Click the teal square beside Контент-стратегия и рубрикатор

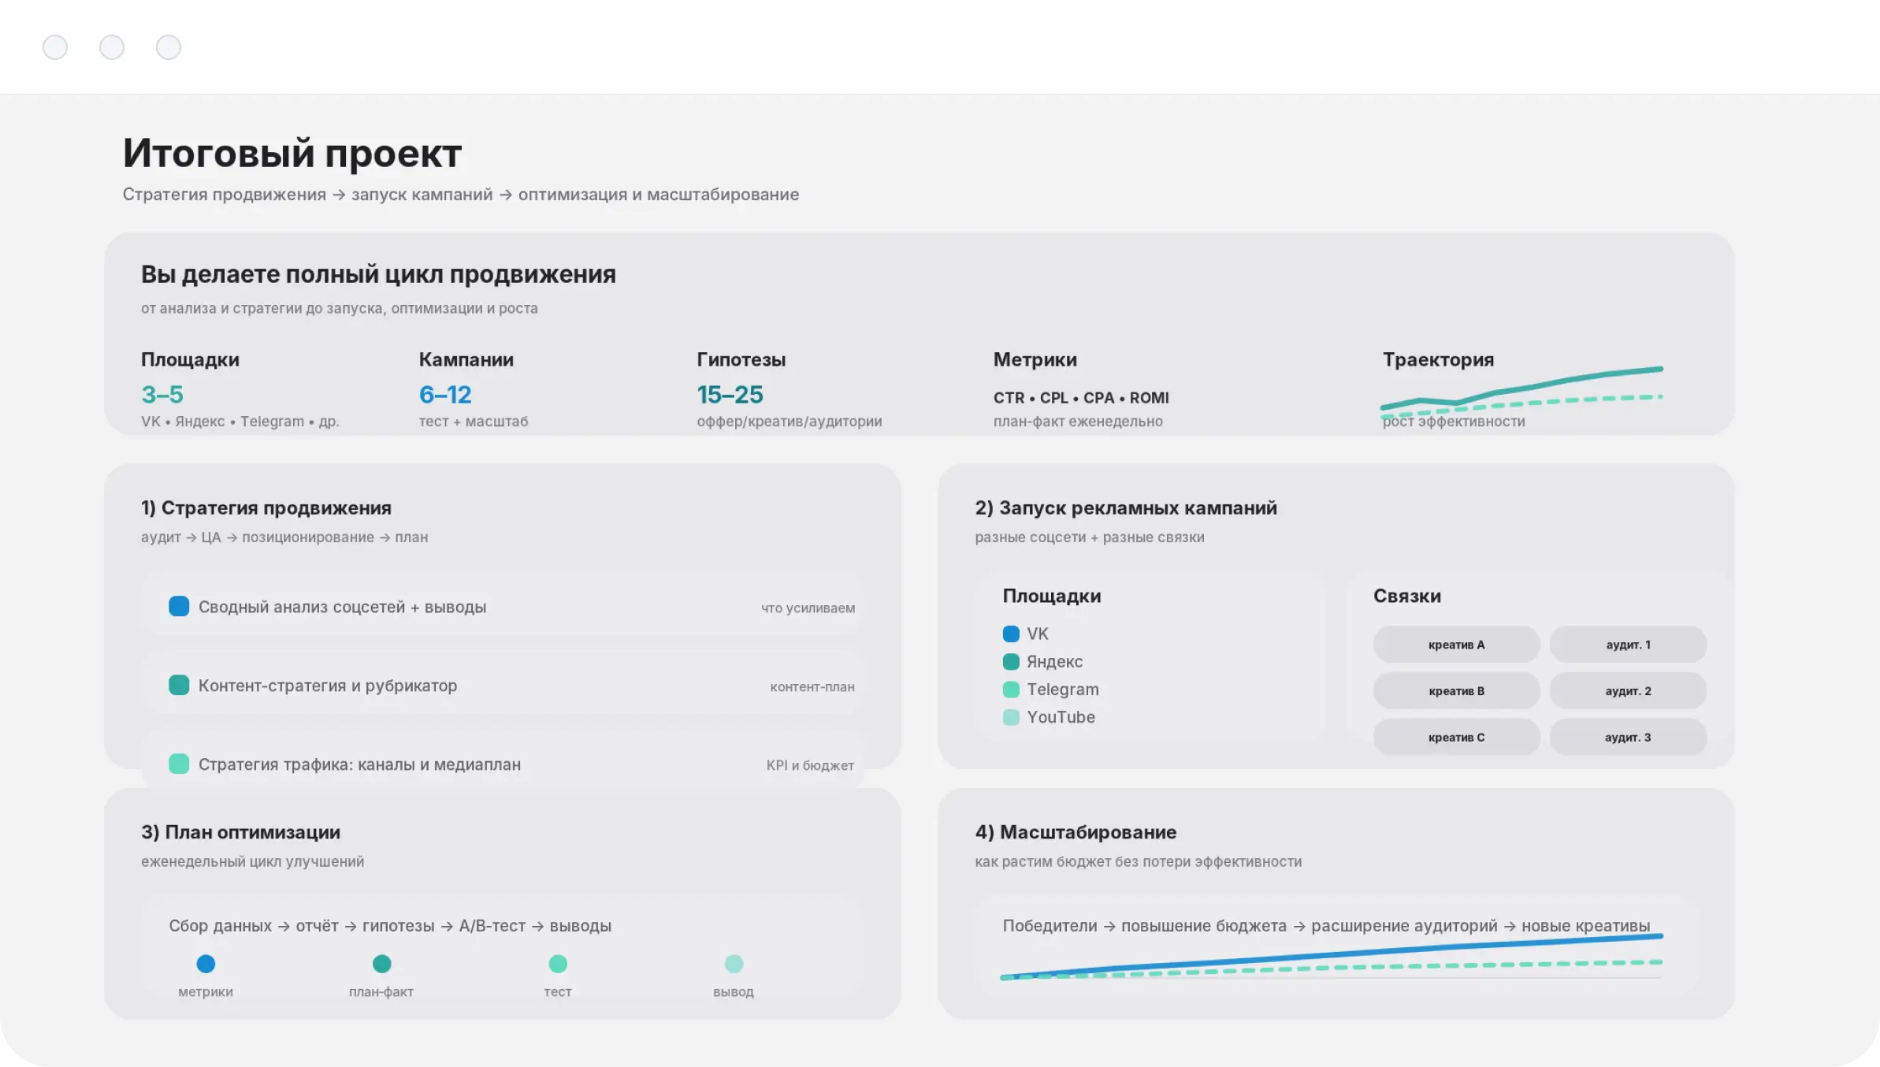[179, 685]
